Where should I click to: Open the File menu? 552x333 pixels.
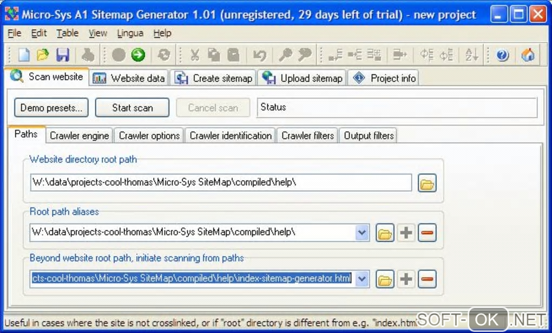[15, 33]
